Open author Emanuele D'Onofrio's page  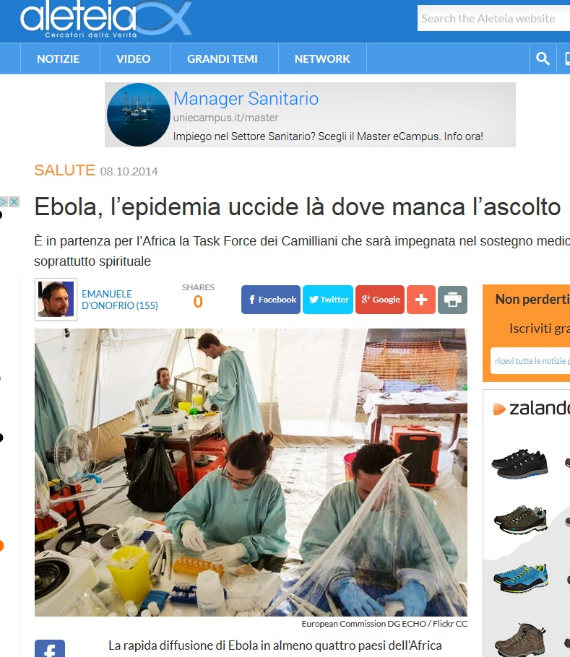click(120, 300)
